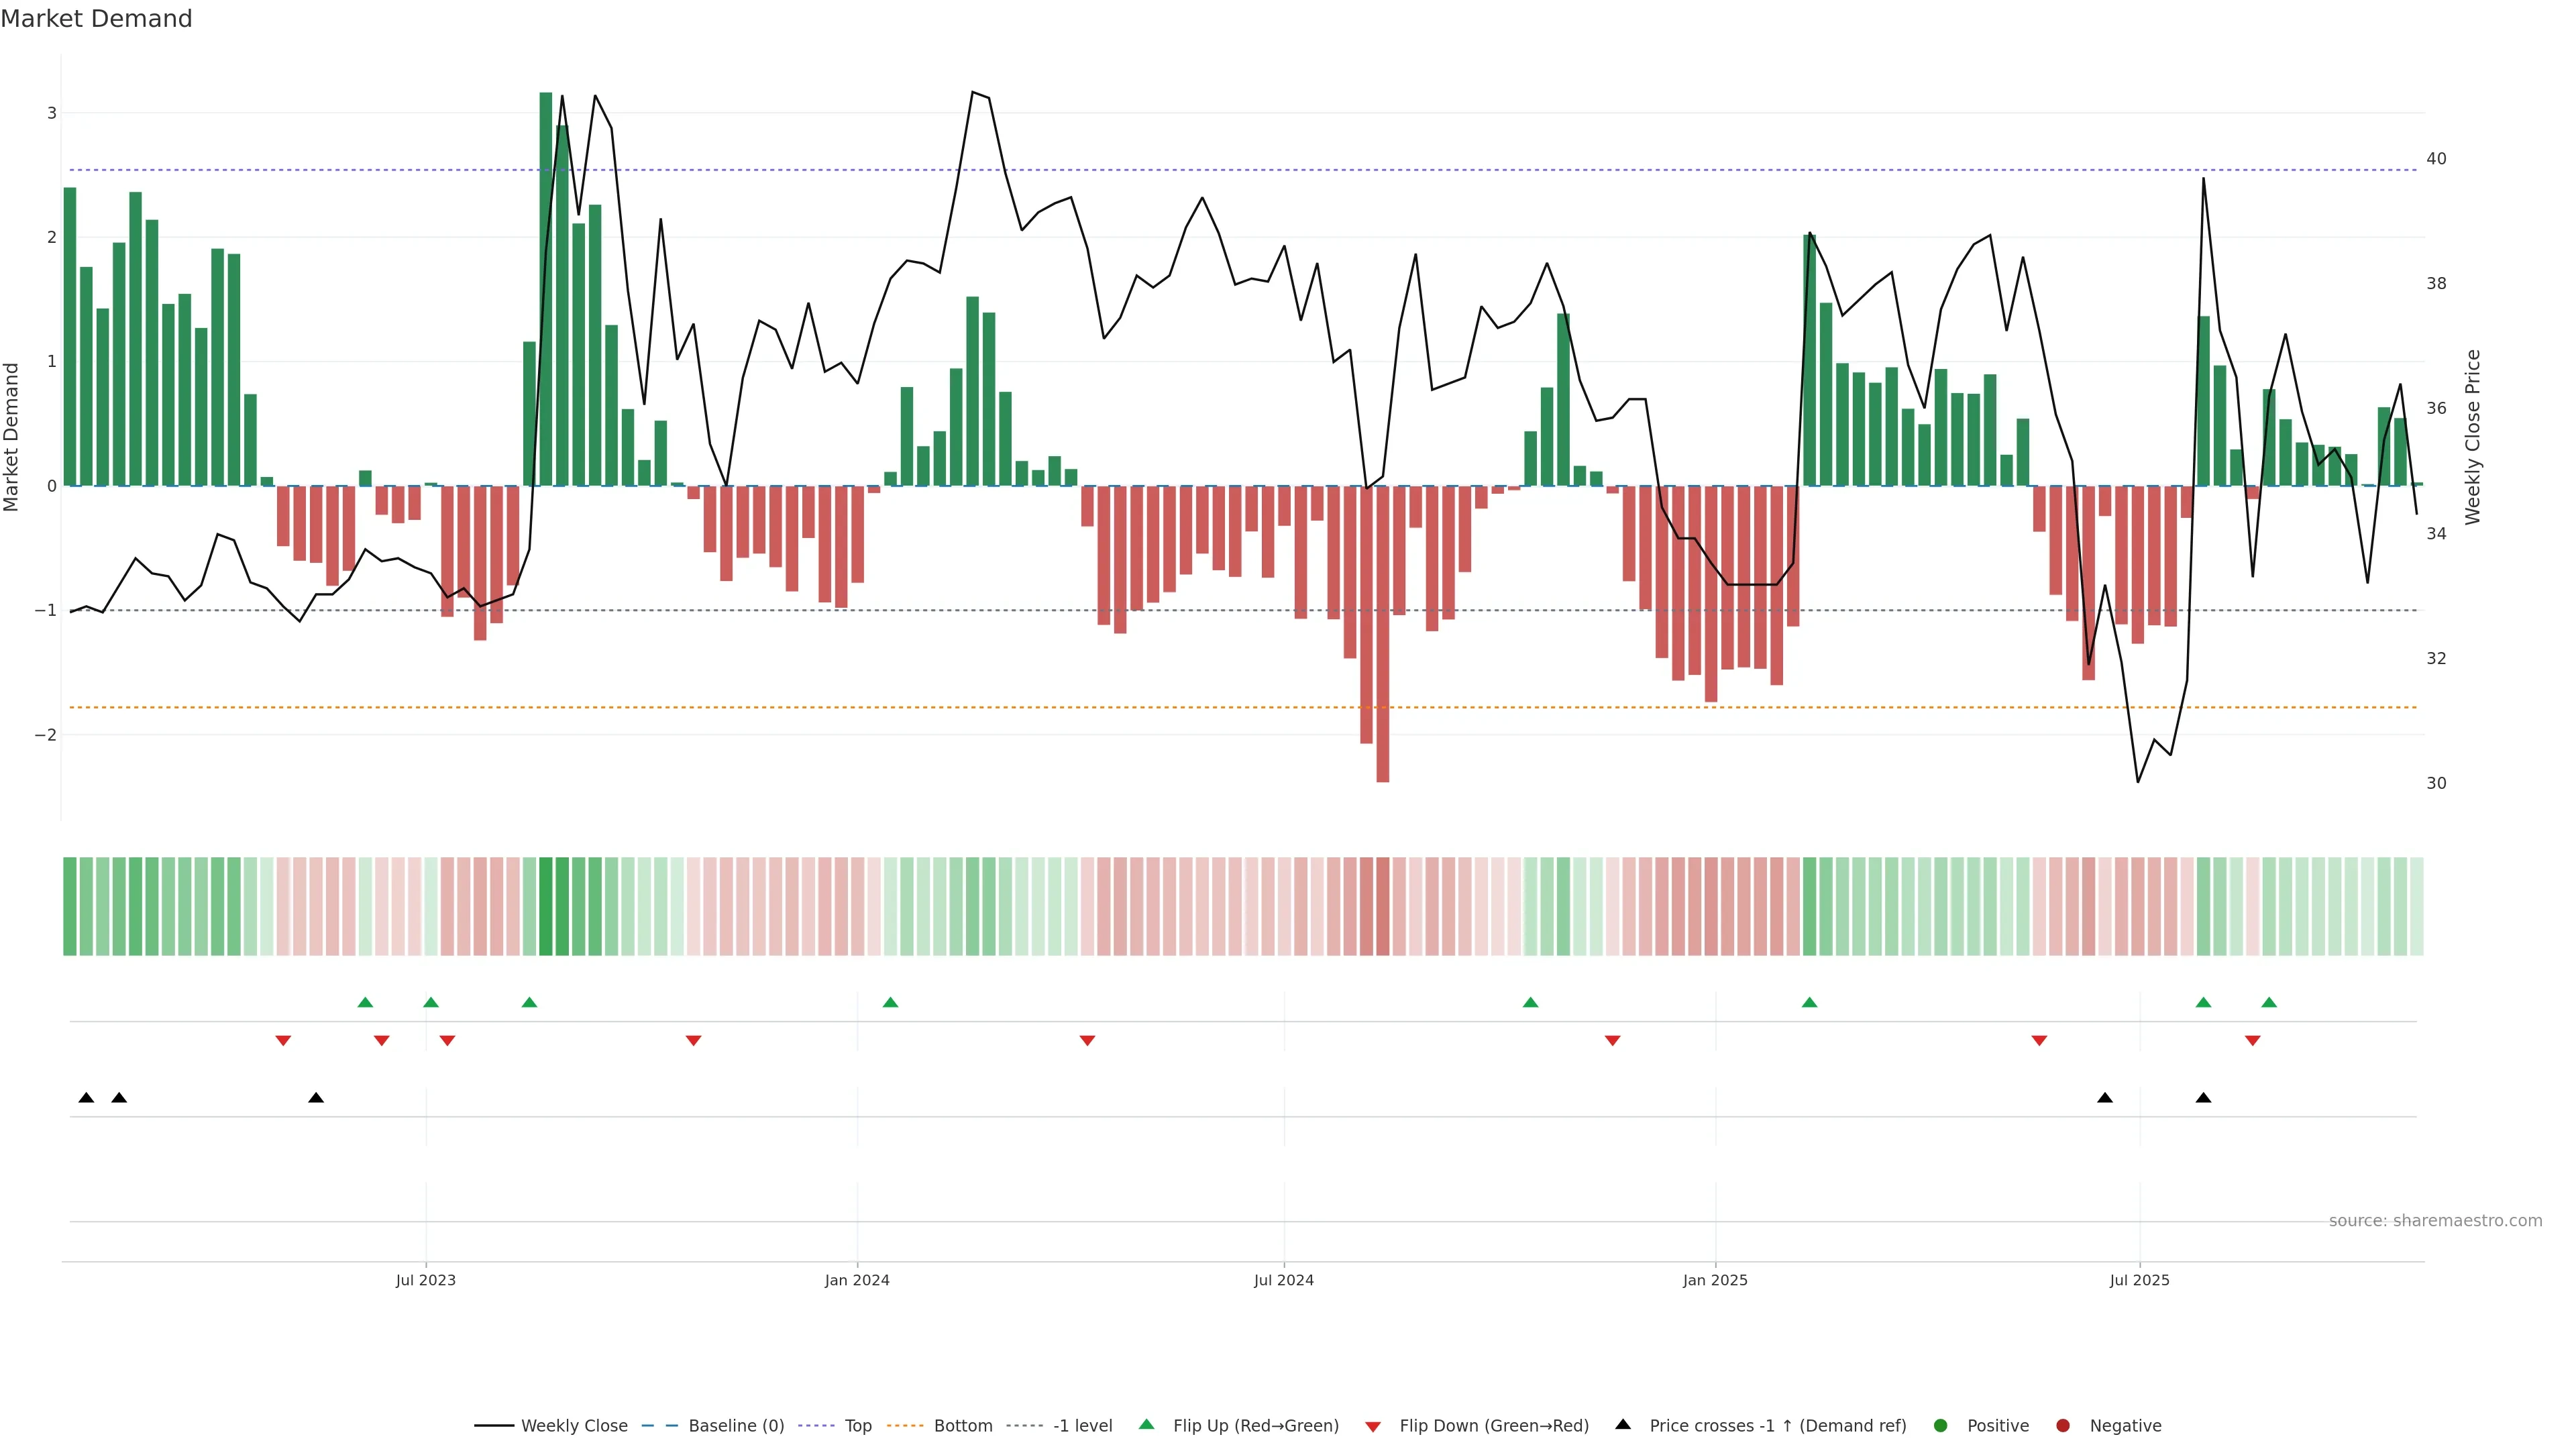Click the Jan 2025 x-axis label
The width and height of the screenshot is (2576, 1449).
click(1715, 1281)
